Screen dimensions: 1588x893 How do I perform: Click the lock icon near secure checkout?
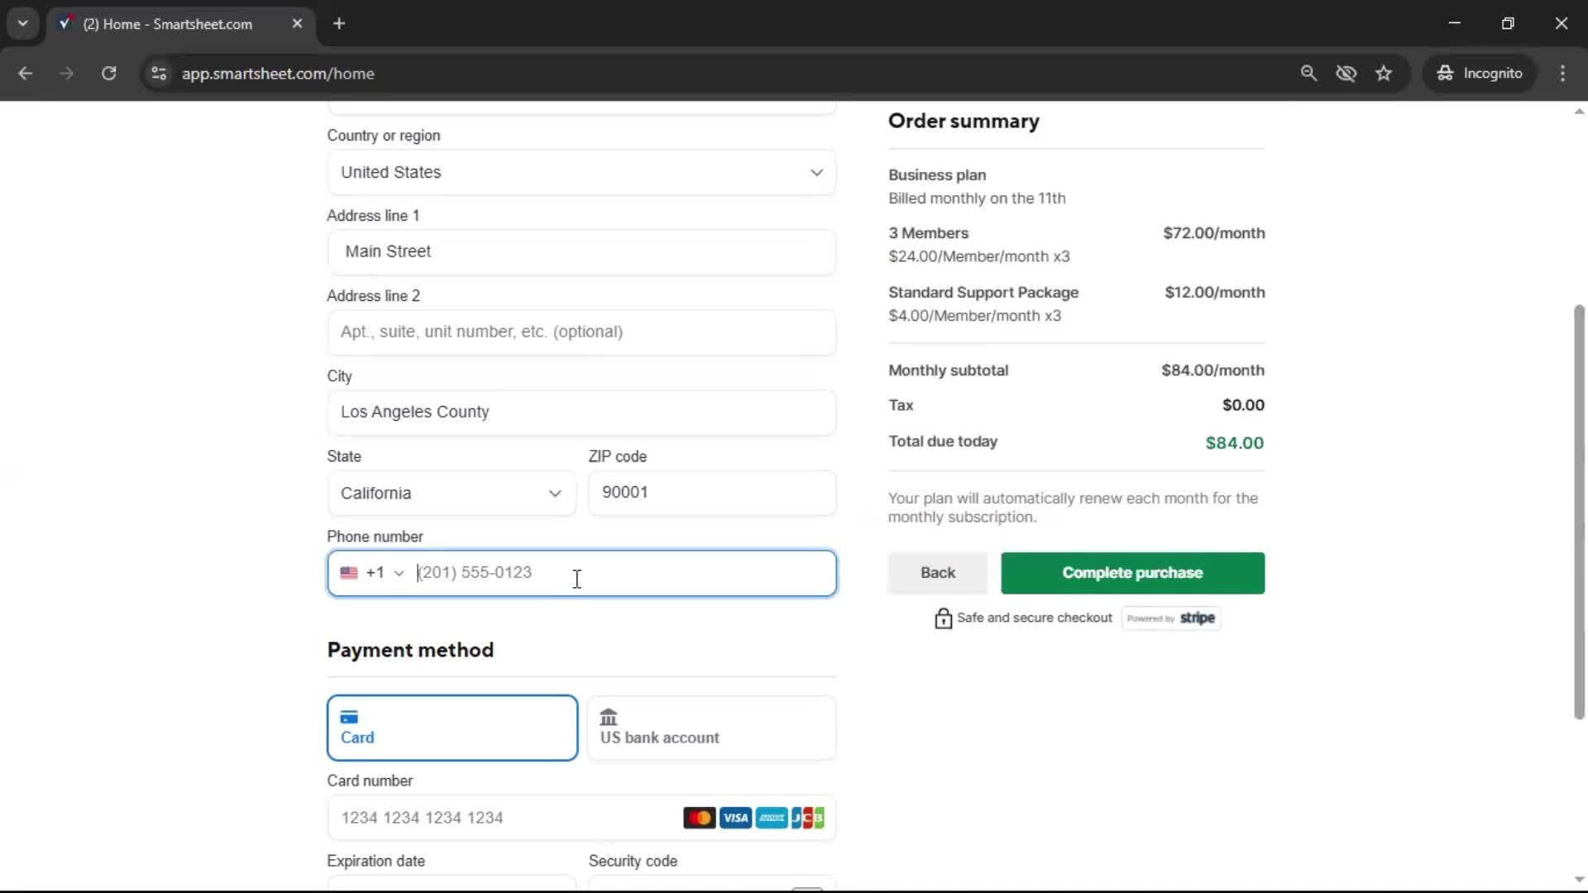click(942, 618)
